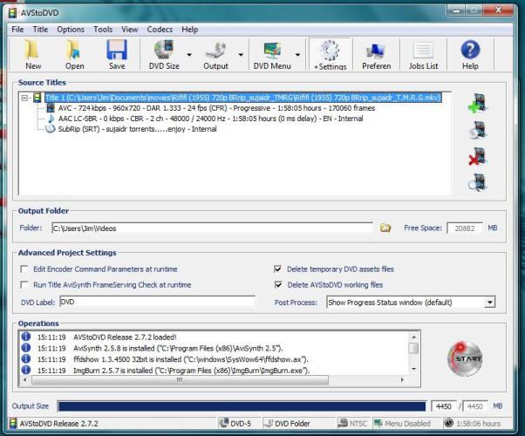Image resolution: width=525 pixels, height=436 pixels.
Task: Open a project with the Open icon
Action: (74, 55)
